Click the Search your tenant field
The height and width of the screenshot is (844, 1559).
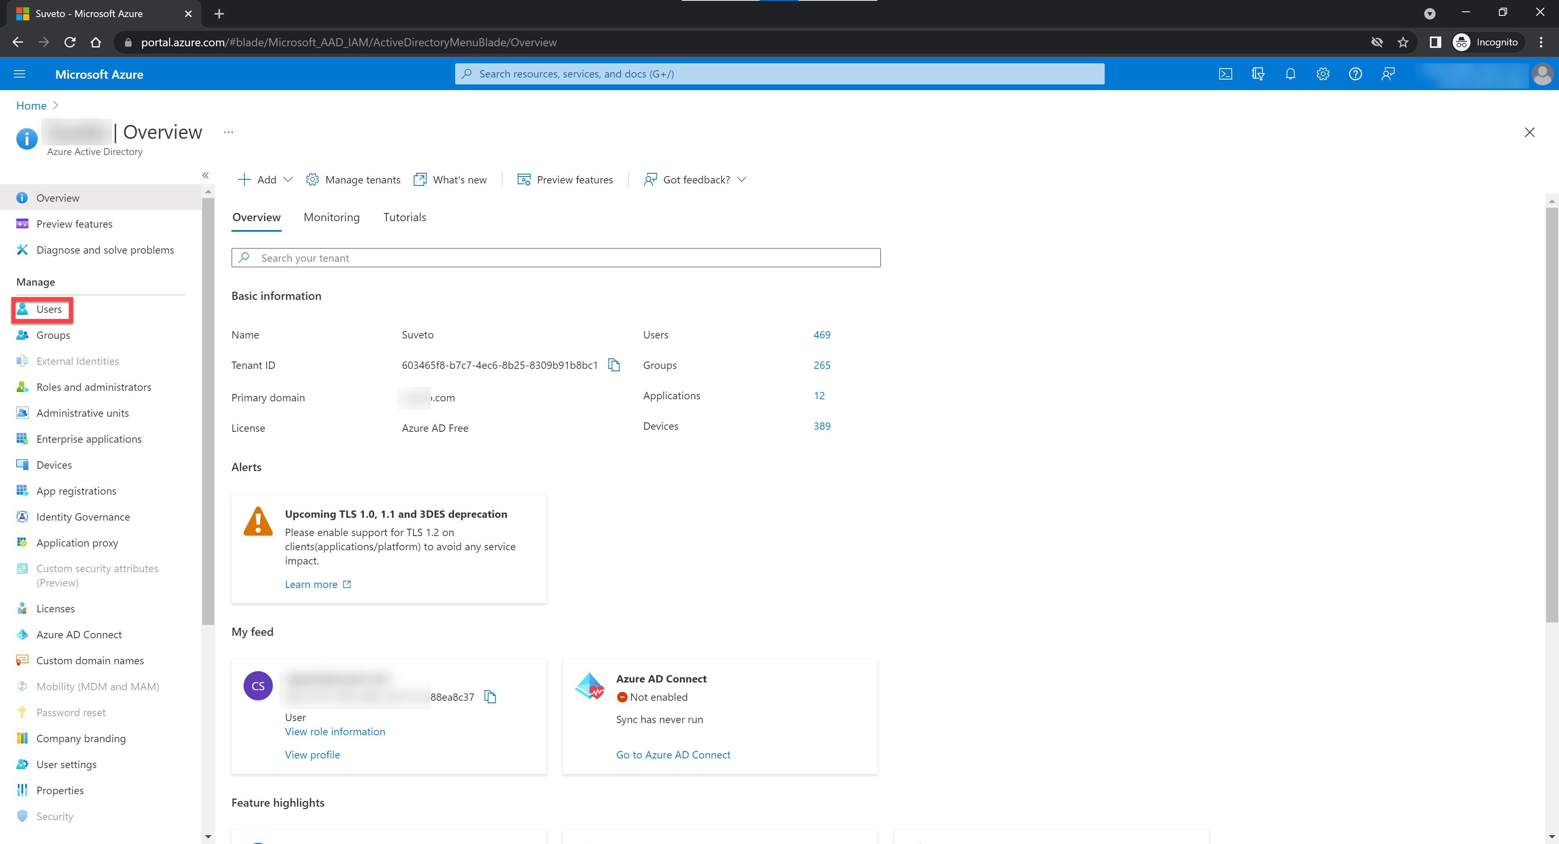click(555, 258)
